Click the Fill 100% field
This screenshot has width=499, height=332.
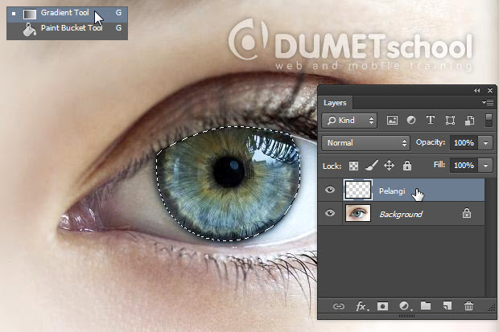[x=464, y=166]
